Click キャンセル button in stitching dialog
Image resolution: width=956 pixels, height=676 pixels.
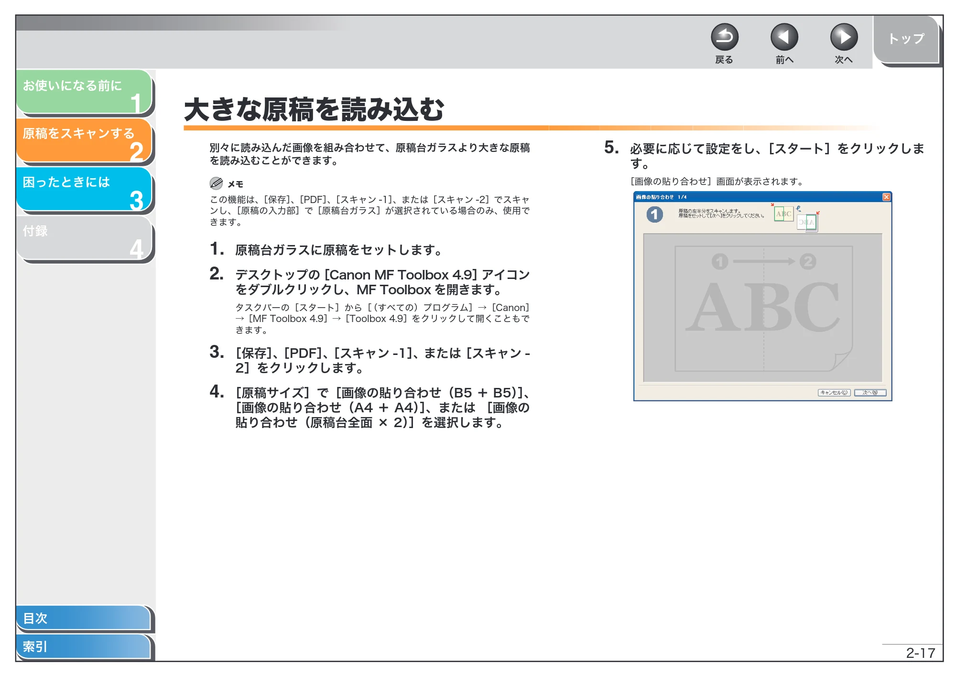pyautogui.click(x=834, y=393)
